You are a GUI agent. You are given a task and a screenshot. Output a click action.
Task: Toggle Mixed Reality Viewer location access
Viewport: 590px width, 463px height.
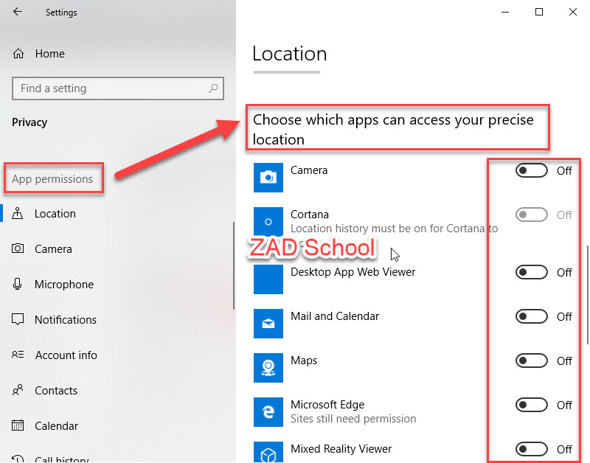531,449
